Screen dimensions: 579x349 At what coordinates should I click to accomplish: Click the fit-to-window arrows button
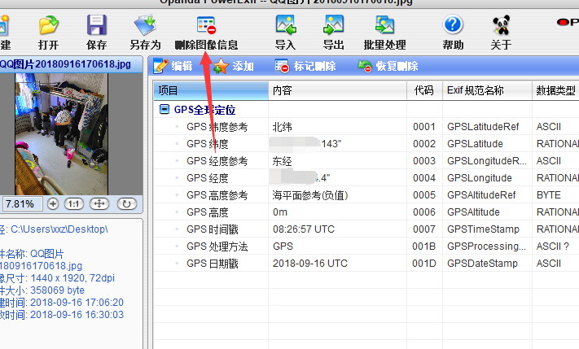(x=99, y=203)
